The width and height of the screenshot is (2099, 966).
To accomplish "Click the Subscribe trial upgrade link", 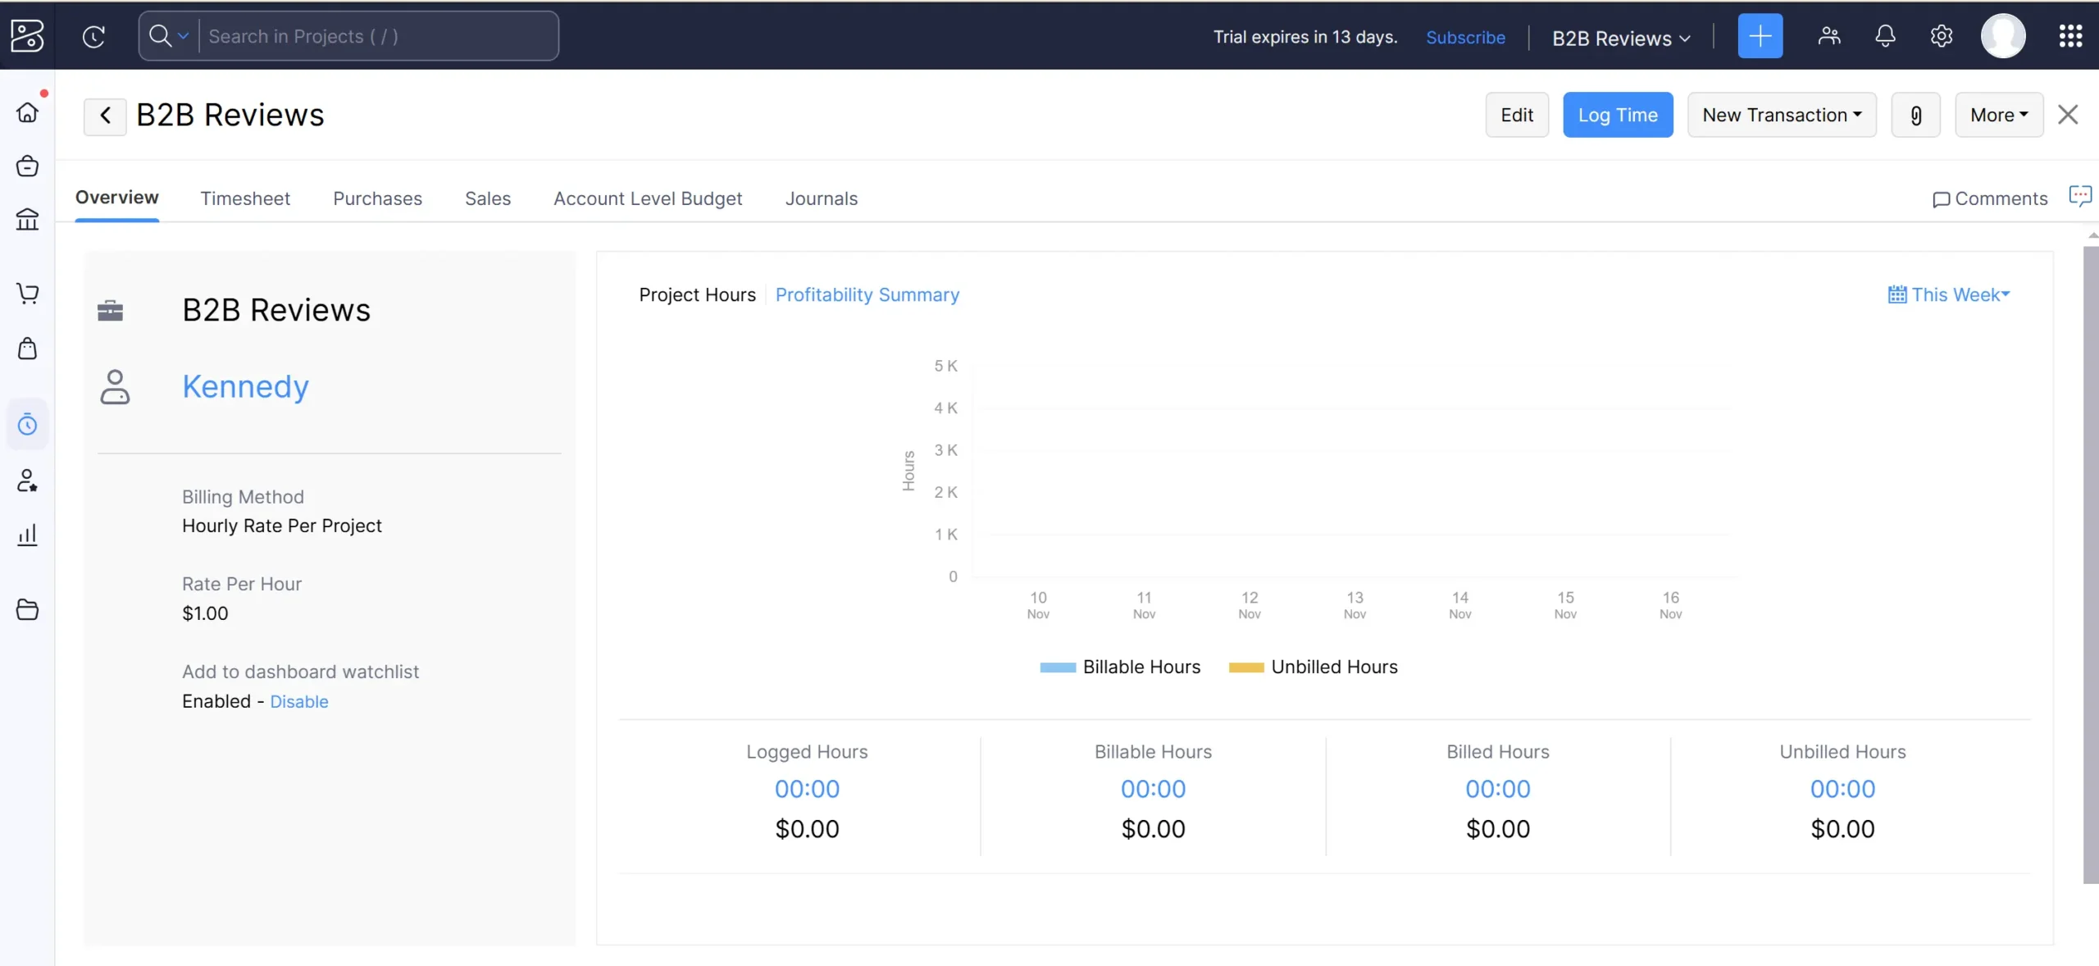I will 1464,36.
